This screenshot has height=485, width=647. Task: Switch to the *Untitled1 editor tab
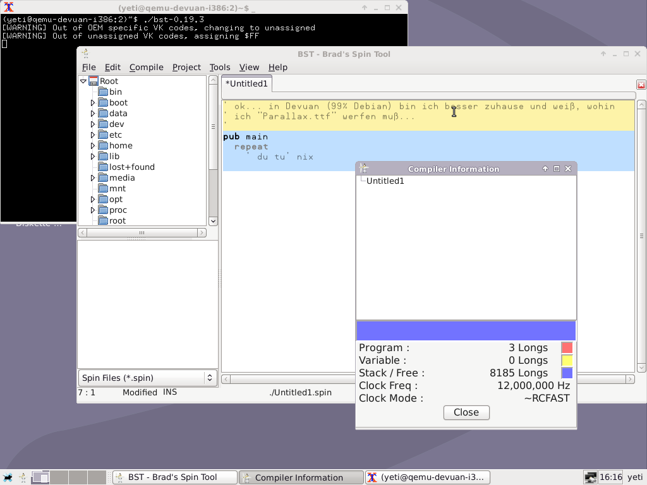(x=246, y=83)
